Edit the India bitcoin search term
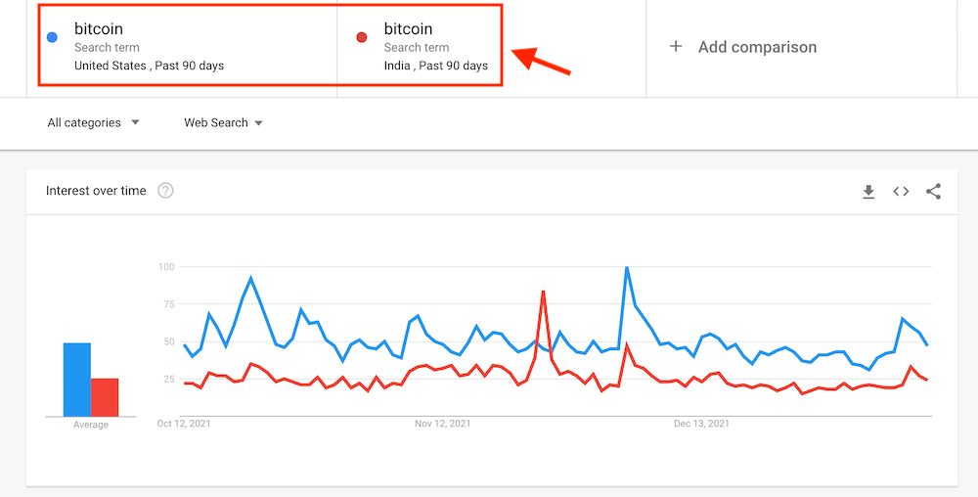978x497 pixels. pyautogui.click(x=408, y=28)
